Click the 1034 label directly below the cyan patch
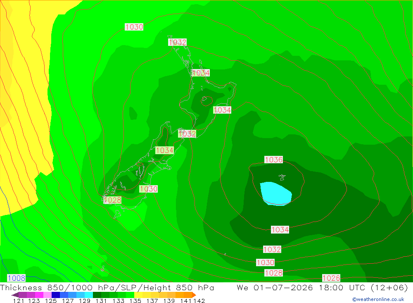 [280, 230]
